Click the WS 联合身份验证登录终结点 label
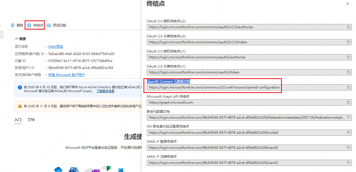Screen dimensions: 356x172 coord(168,126)
